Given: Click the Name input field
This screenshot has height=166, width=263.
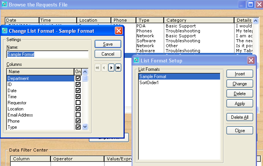Looking at the screenshot, I should click(x=48, y=54).
